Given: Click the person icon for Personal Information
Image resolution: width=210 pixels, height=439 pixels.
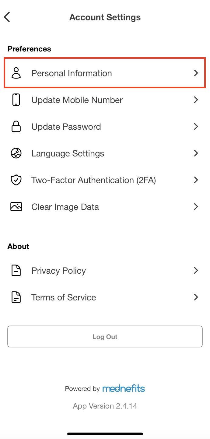Looking at the screenshot, I should point(16,73).
